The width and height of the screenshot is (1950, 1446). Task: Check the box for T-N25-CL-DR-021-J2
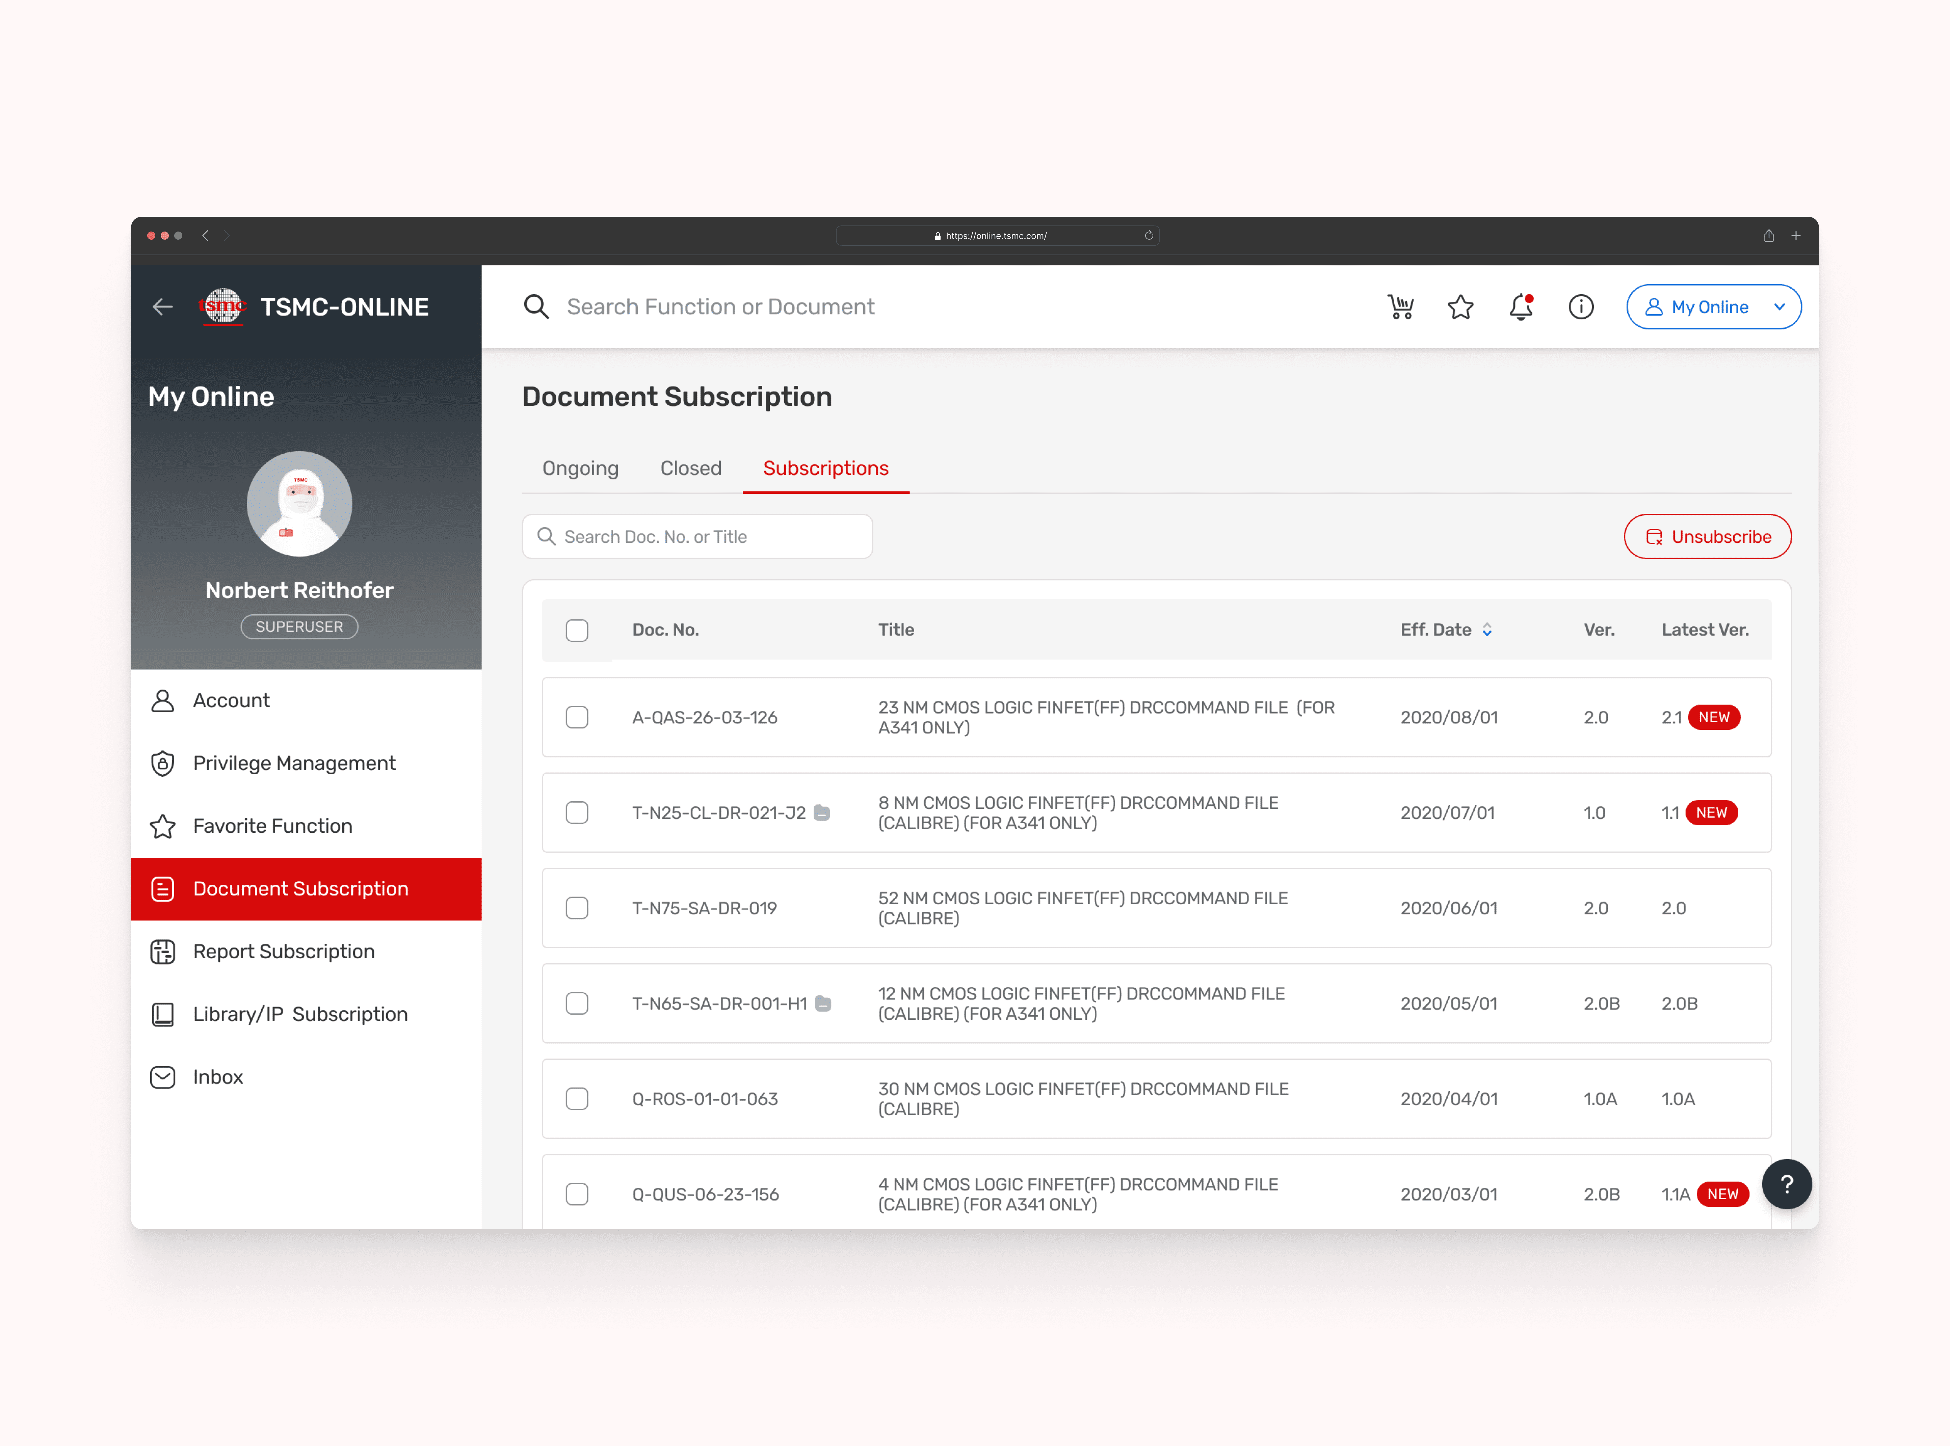577,813
